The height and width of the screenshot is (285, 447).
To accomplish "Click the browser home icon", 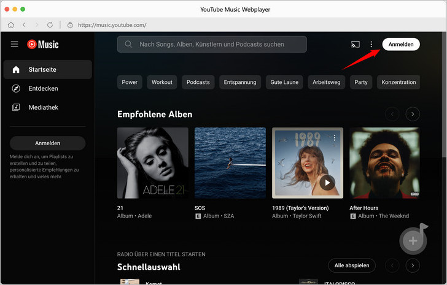I will pos(11,25).
